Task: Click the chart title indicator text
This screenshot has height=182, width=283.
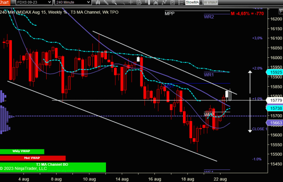Action: 59,12
